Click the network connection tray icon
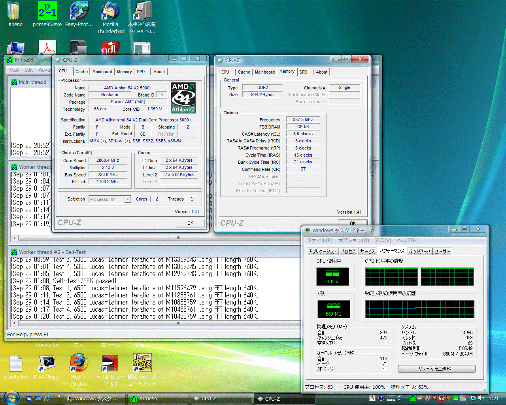Image resolution: width=506 pixels, height=405 pixels. click(474, 398)
